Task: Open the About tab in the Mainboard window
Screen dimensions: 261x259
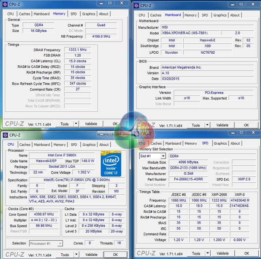Action: [x=235, y=15]
